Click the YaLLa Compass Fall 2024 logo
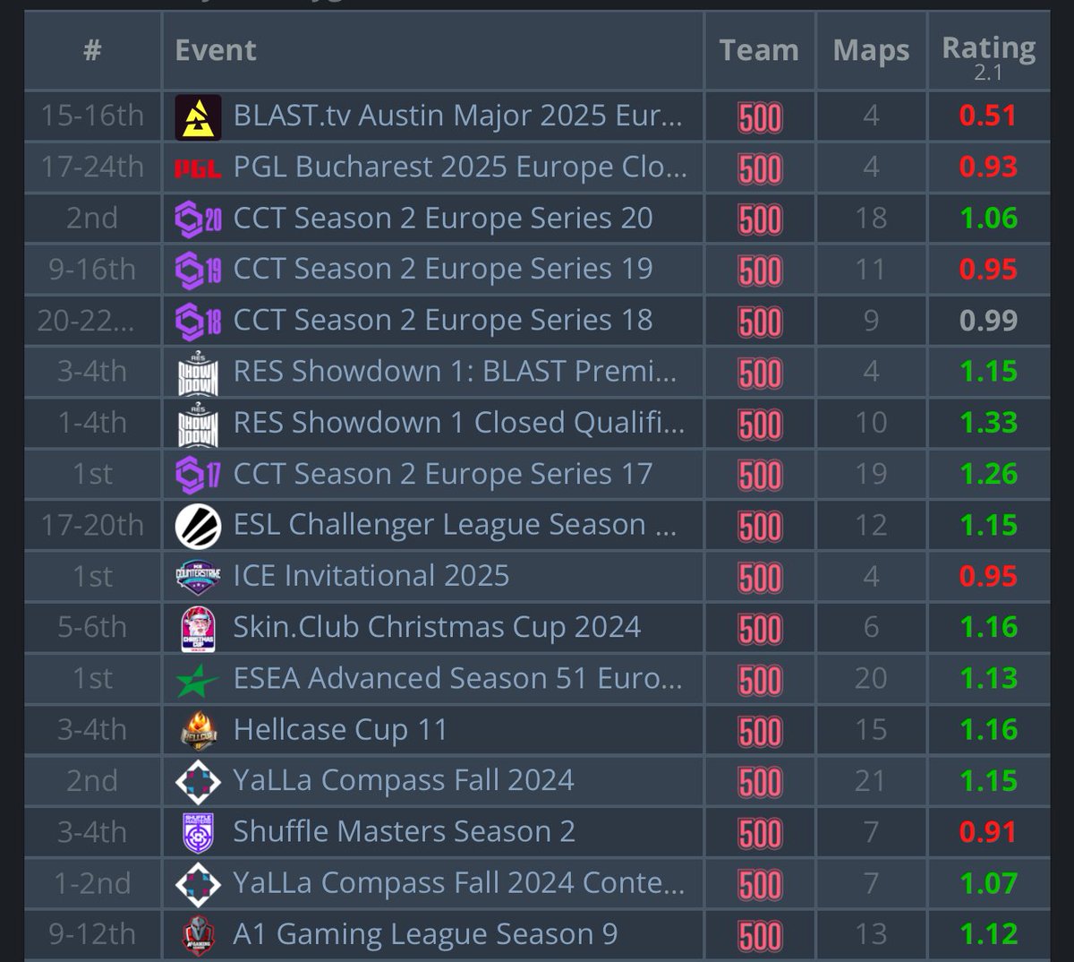This screenshot has height=962, width=1074. (x=198, y=782)
